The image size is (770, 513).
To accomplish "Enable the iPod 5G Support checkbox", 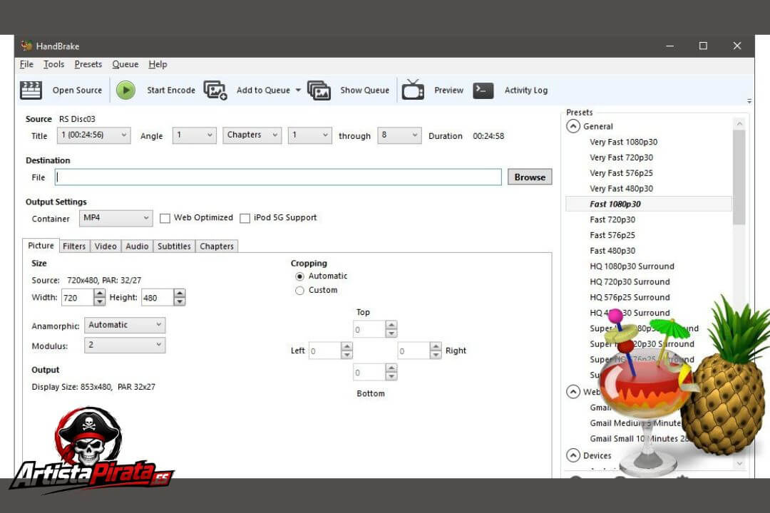I will pos(245,218).
